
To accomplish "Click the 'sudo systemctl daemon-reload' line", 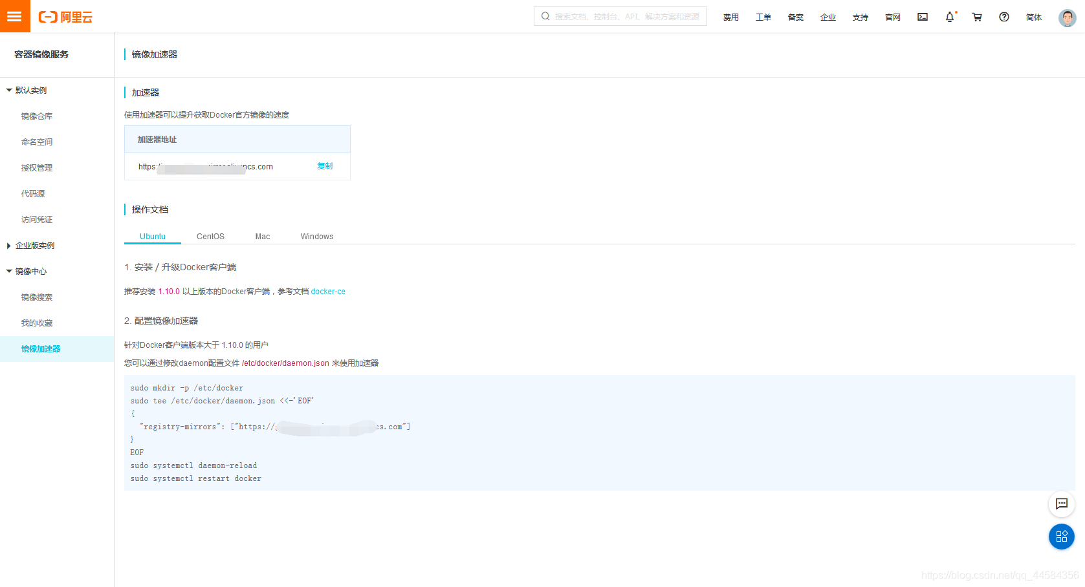I will (x=193, y=465).
